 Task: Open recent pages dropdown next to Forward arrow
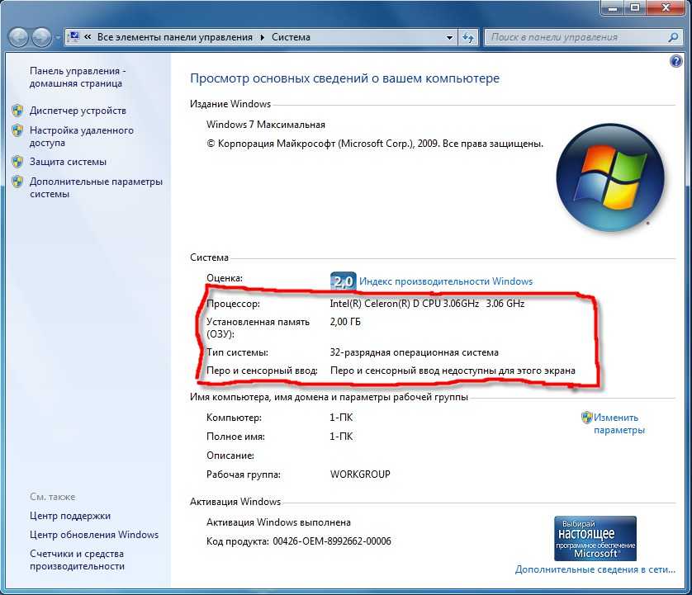[58, 38]
